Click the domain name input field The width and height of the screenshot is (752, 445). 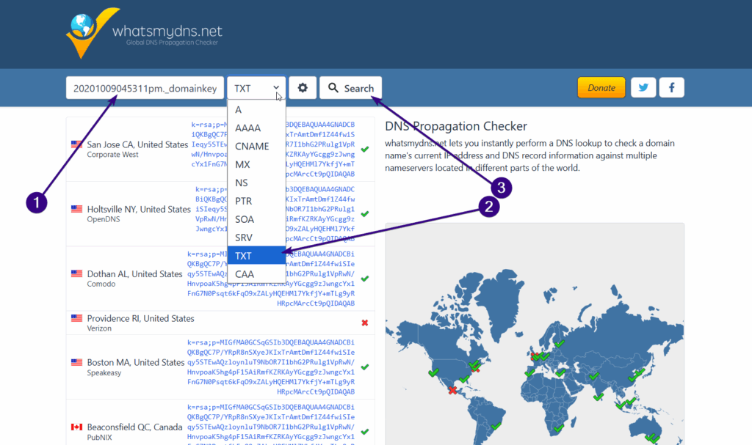tap(144, 88)
